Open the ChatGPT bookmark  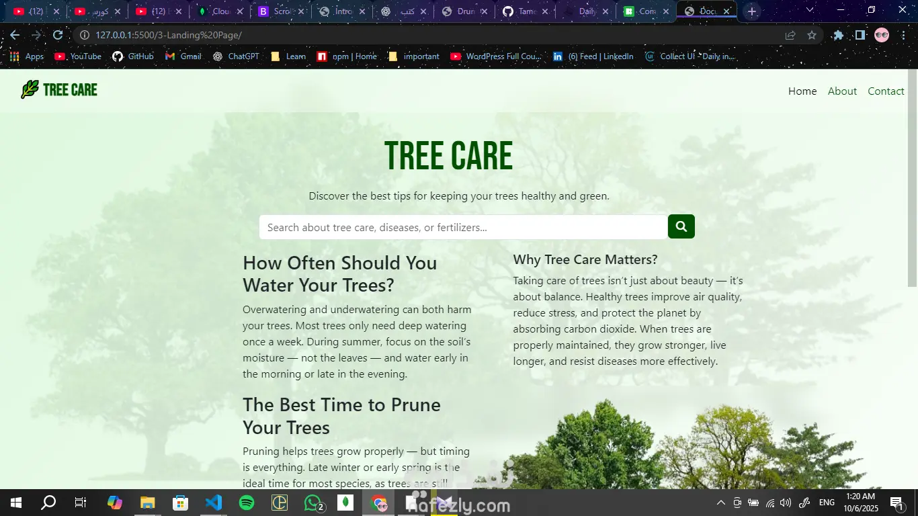[236, 56]
